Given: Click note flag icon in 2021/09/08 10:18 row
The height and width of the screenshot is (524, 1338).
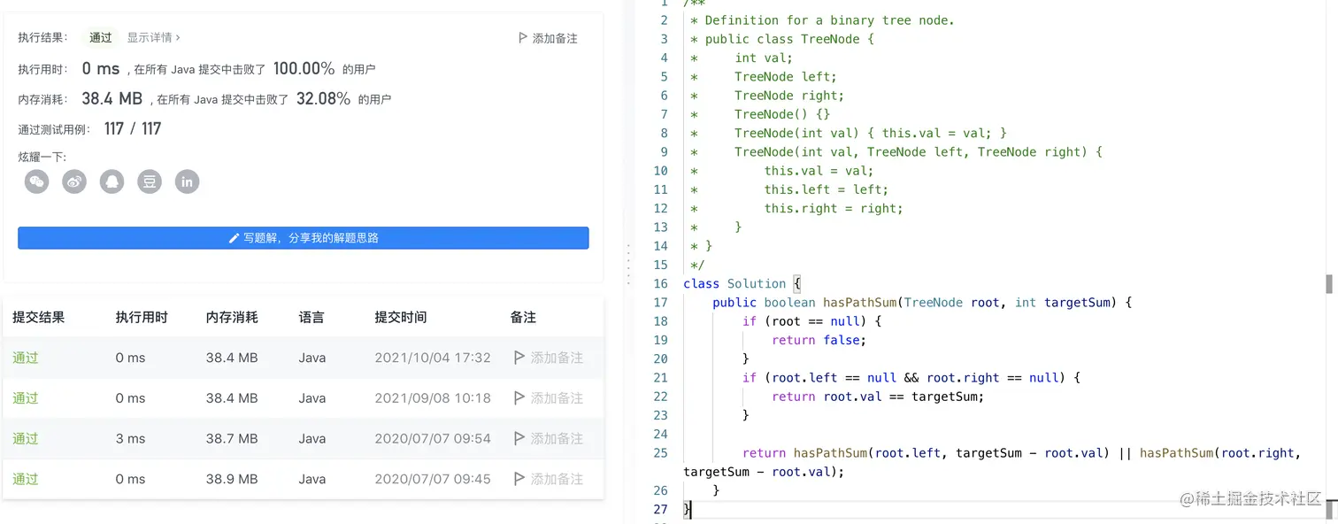Looking at the screenshot, I should 519,398.
